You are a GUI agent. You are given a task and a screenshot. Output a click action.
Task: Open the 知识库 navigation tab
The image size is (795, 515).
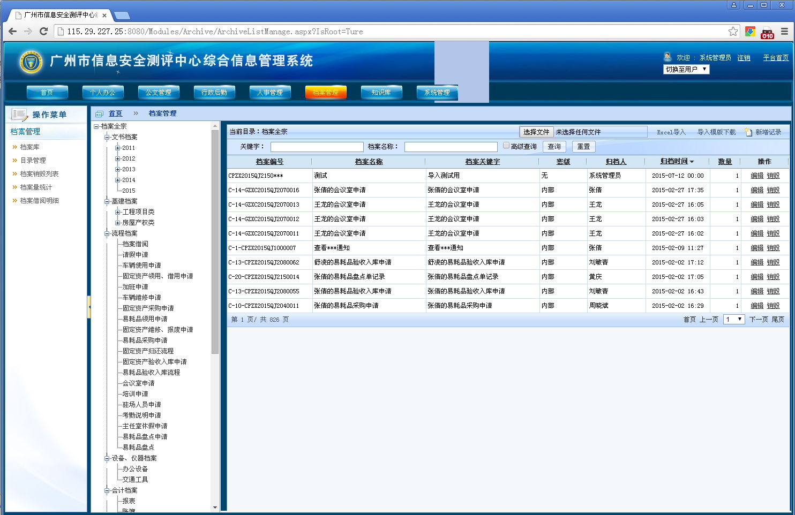(381, 92)
